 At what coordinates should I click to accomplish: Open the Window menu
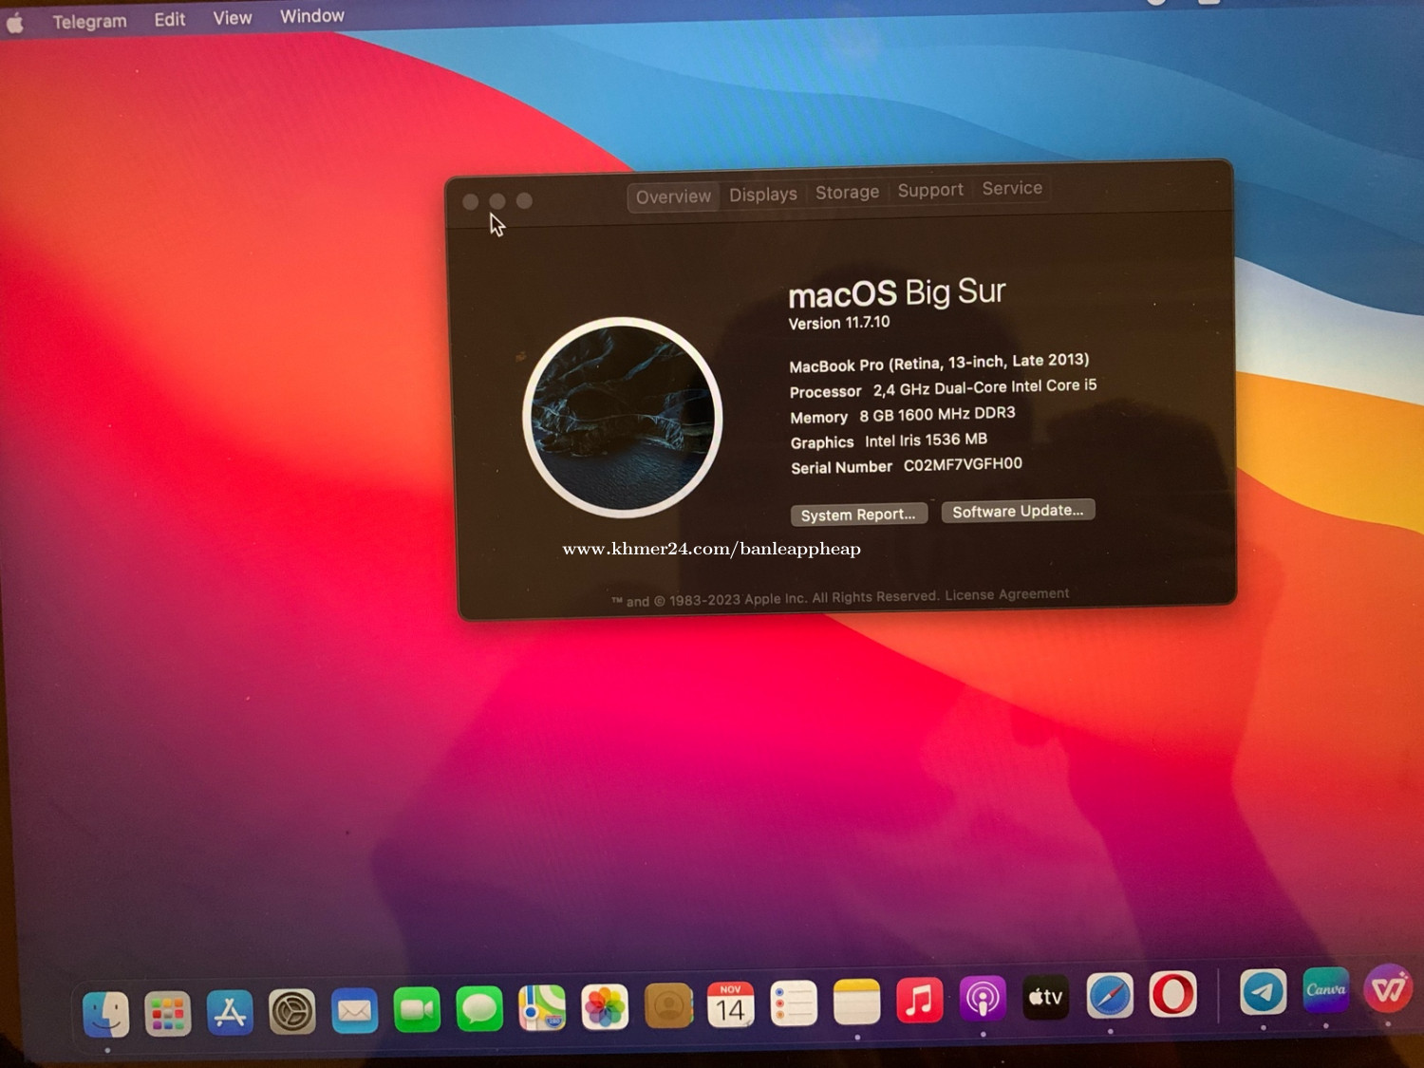pos(312,16)
